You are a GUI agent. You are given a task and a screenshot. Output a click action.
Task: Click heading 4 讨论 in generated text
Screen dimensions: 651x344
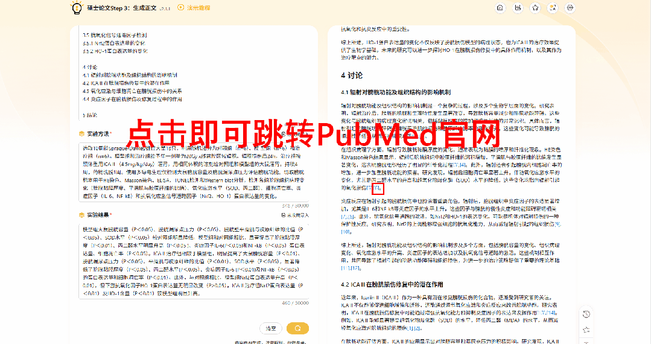[x=352, y=75]
